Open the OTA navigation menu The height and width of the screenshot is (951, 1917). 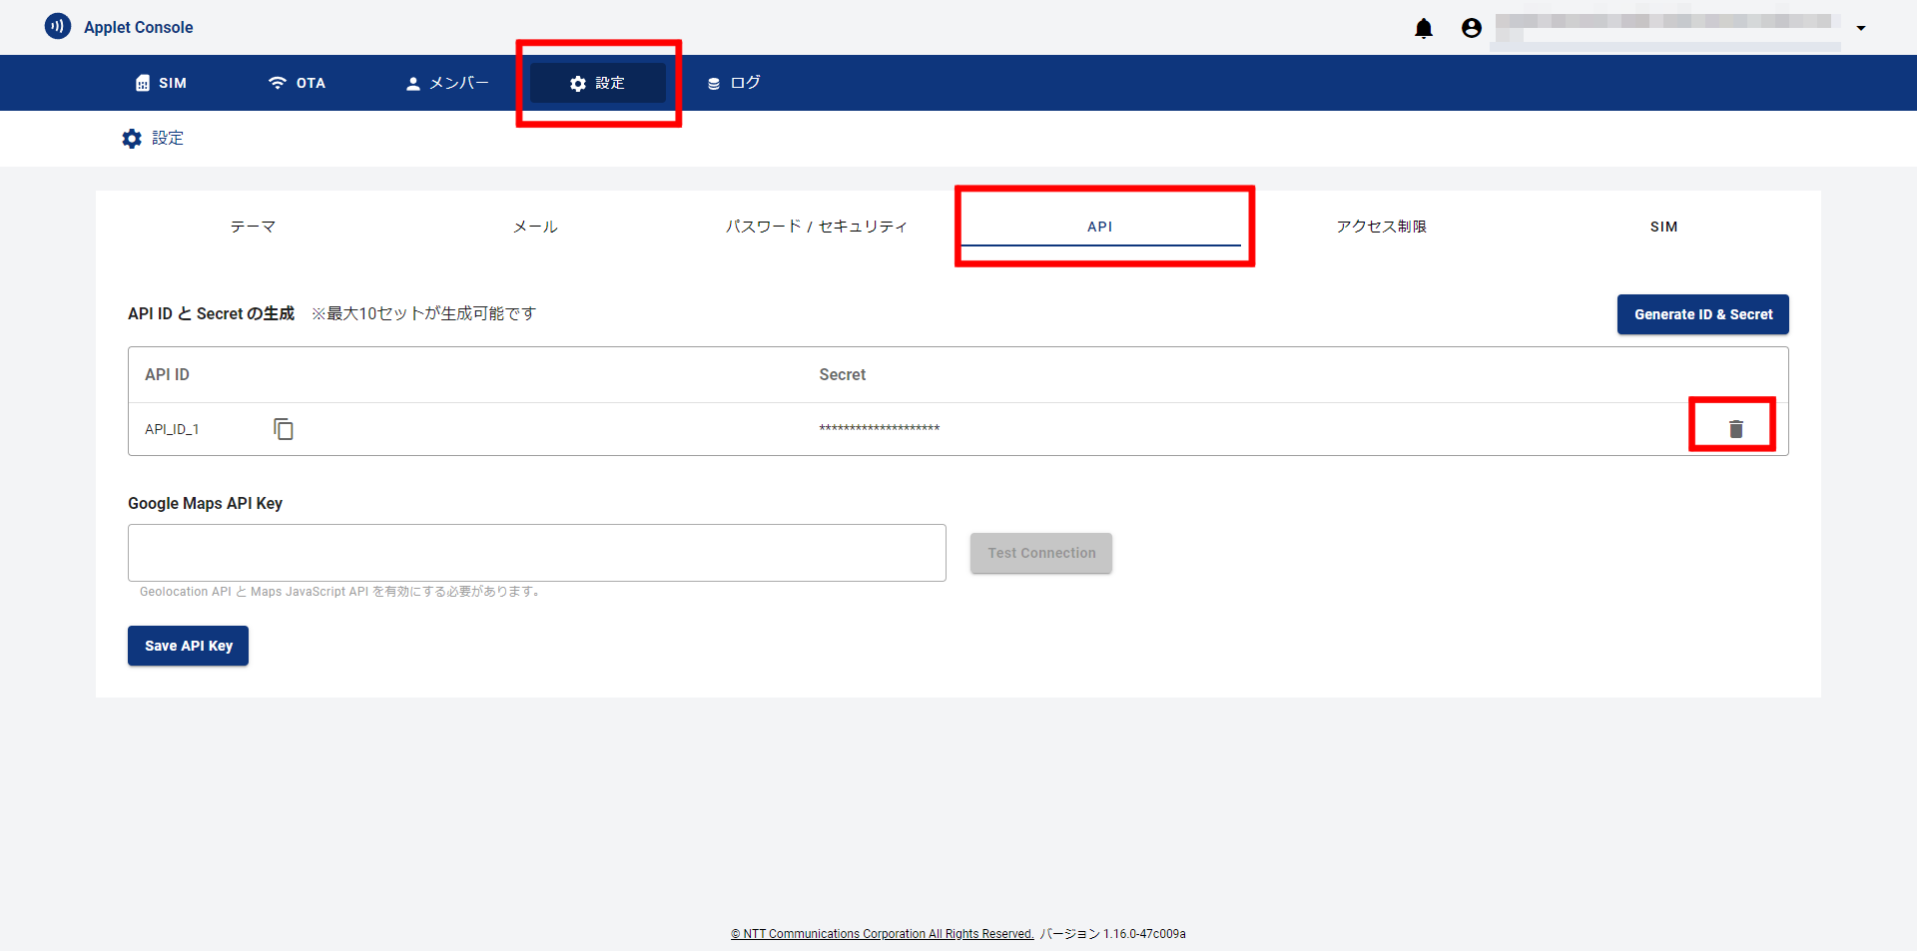[298, 83]
